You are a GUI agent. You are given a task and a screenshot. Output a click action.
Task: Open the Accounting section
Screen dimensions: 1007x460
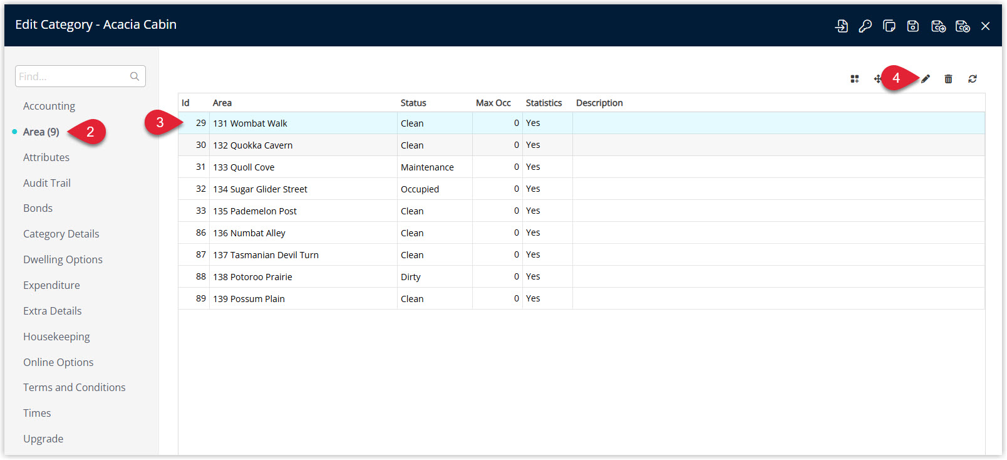click(x=49, y=106)
